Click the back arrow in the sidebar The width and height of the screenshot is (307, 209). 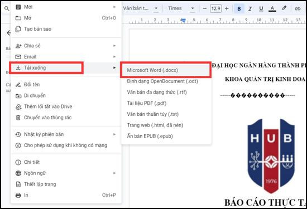8,33
